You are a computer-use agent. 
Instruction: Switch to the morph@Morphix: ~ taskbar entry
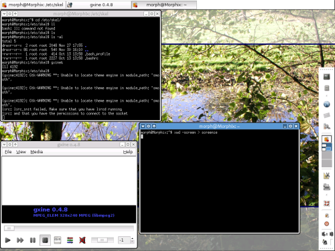coord(164,5)
